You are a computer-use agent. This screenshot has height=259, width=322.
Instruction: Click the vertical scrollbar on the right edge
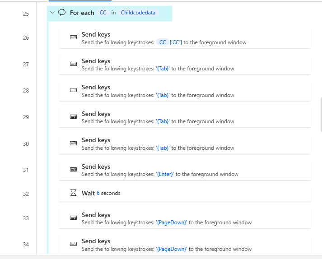tap(321, 108)
